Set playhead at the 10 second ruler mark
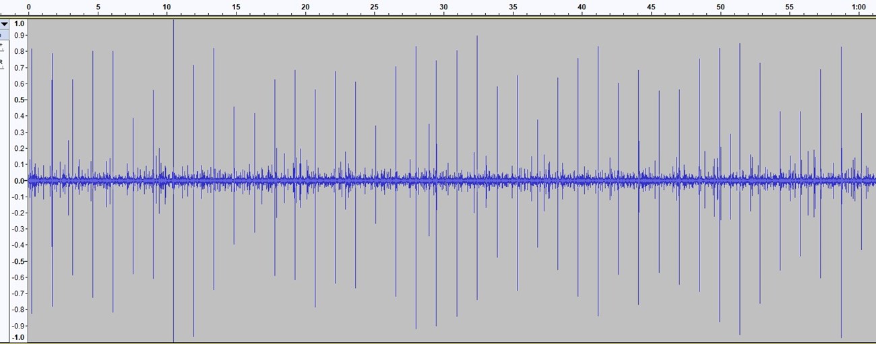876x344 pixels. [167, 7]
